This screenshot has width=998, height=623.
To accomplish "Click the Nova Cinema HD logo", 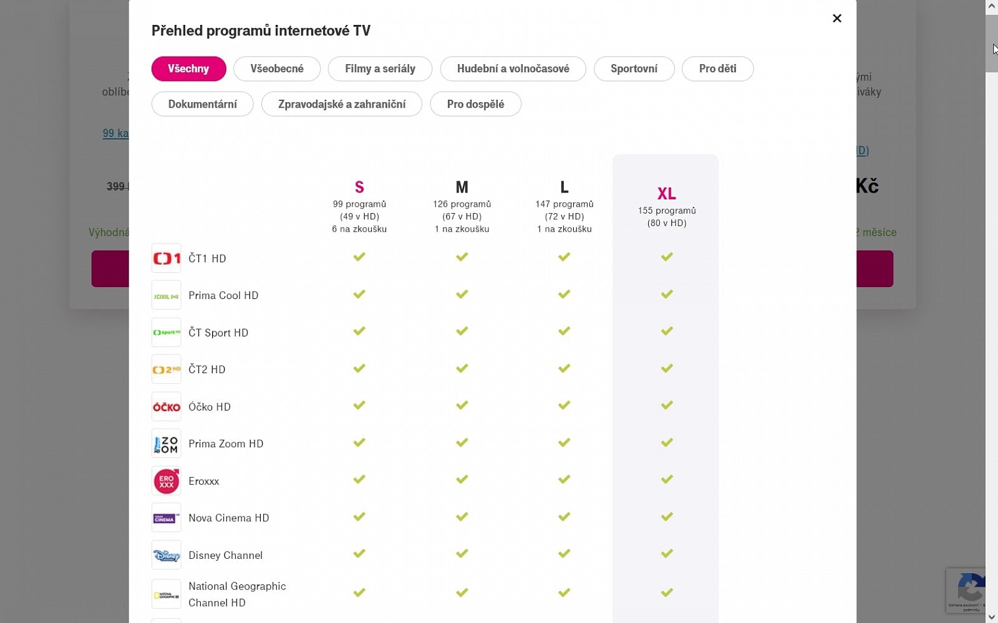I will pos(166,518).
